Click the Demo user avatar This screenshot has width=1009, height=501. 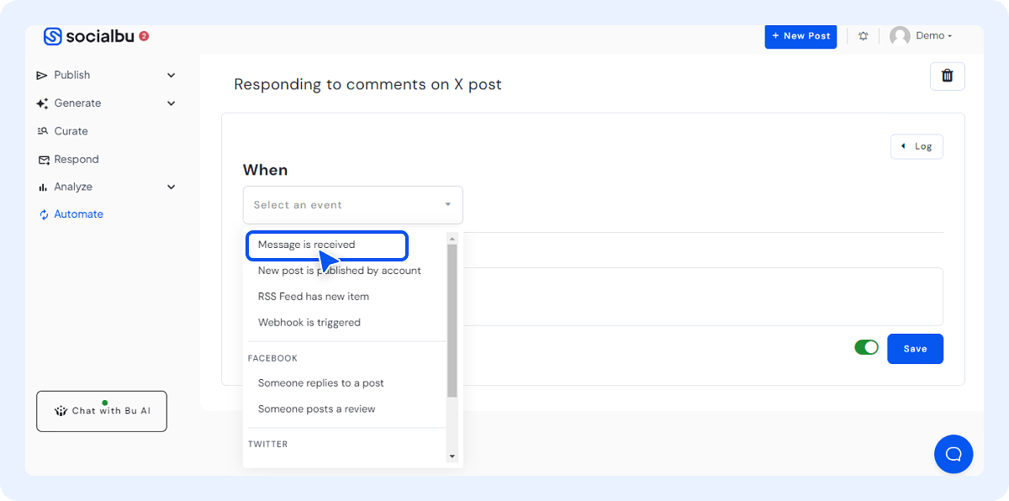900,36
